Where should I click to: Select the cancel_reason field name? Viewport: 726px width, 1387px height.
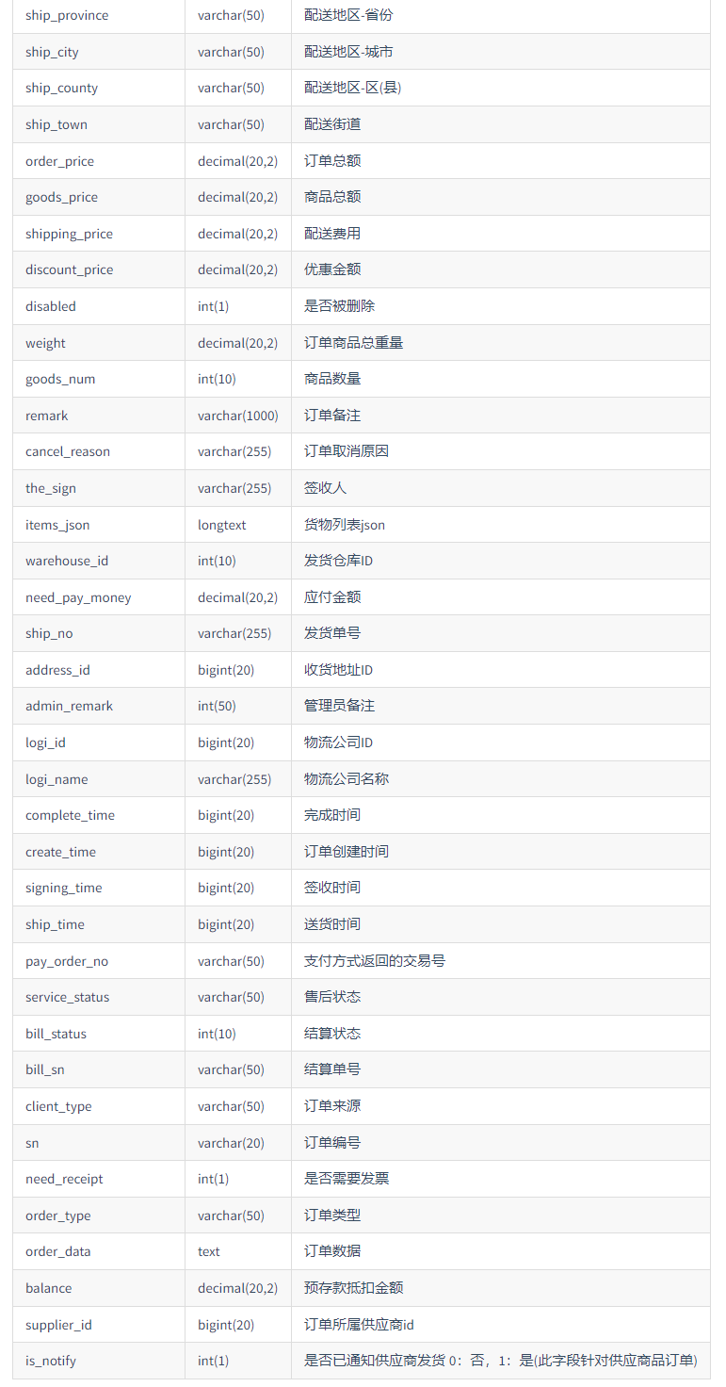tap(68, 451)
